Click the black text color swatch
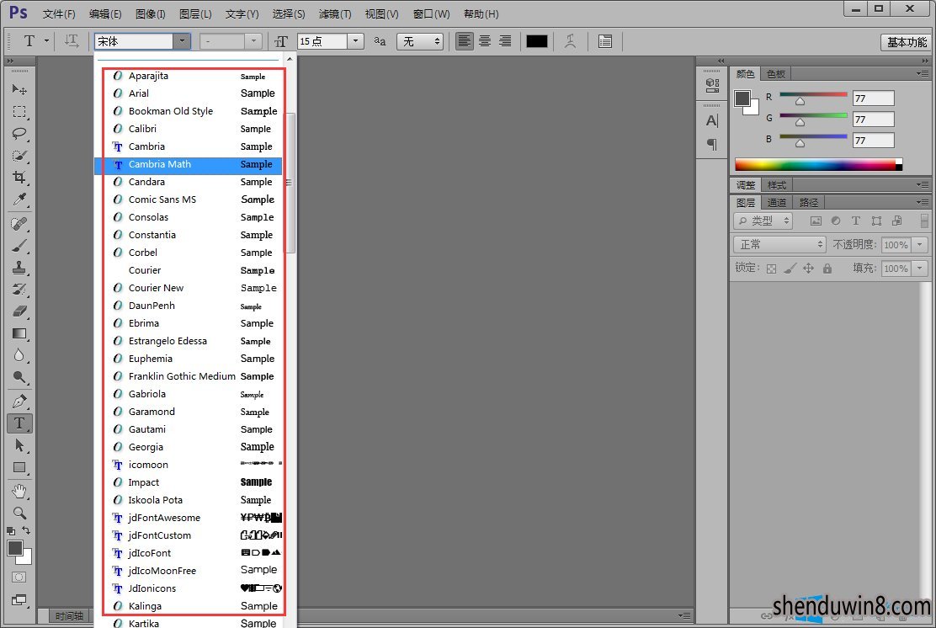The image size is (936, 628). tap(536, 41)
